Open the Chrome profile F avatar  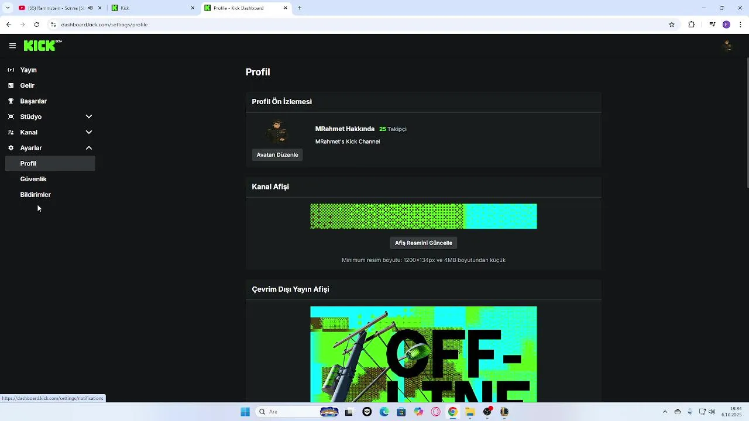click(x=726, y=25)
